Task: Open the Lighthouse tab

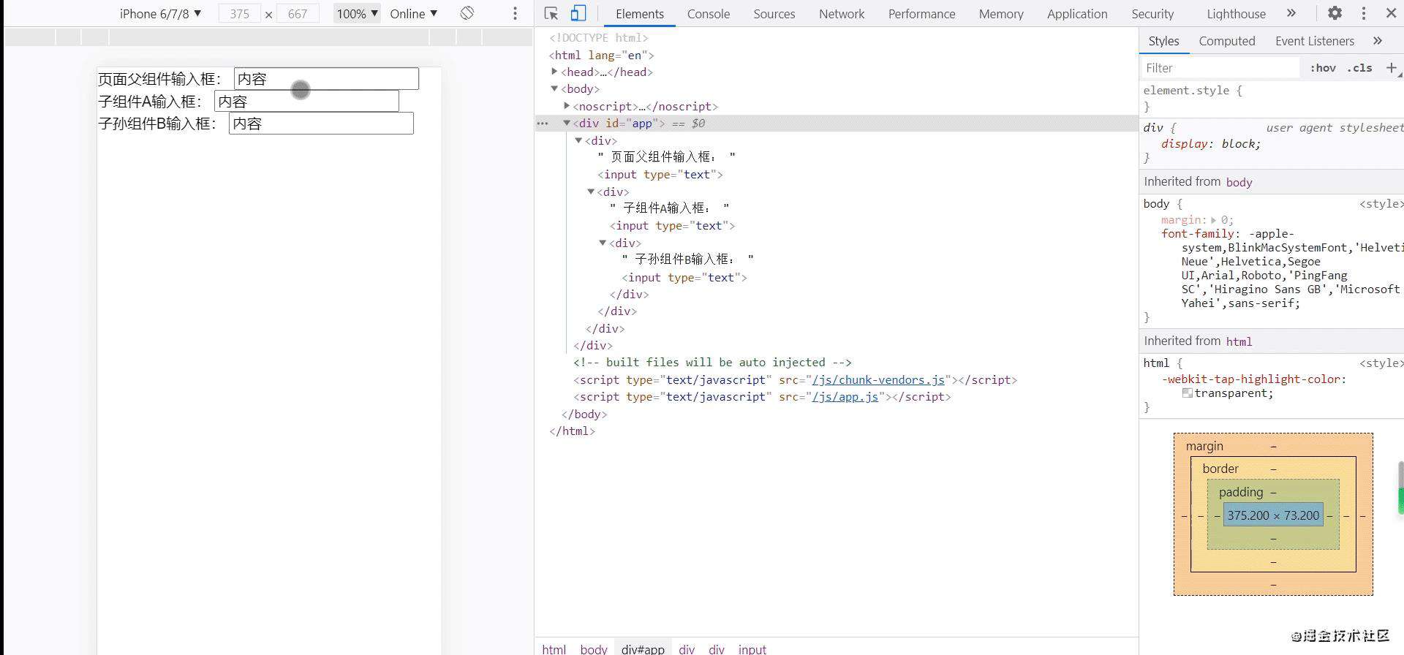Action: [x=1236, y=13]
